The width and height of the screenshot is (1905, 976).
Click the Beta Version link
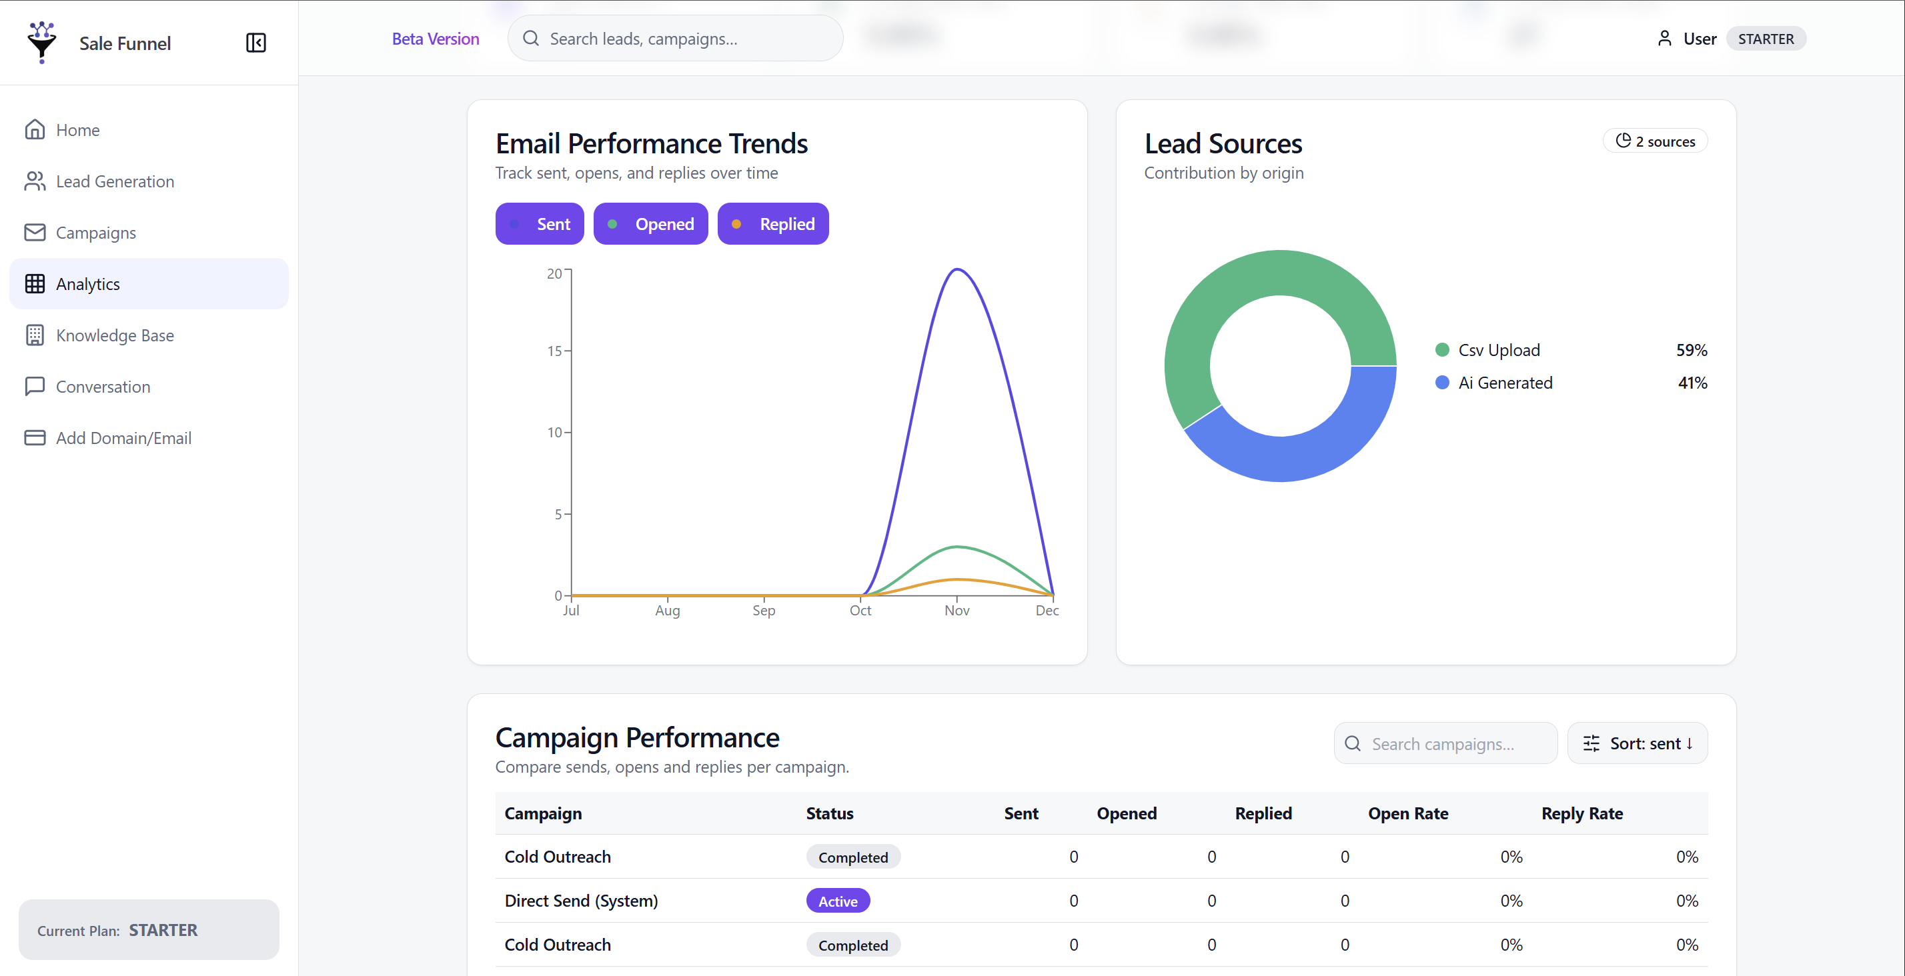pos(435,39)
